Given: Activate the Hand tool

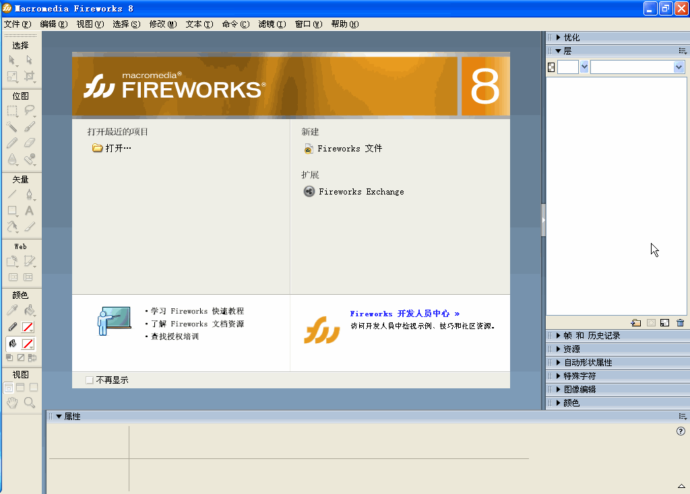Looking at the screenshot, I should tap(12, 402).
